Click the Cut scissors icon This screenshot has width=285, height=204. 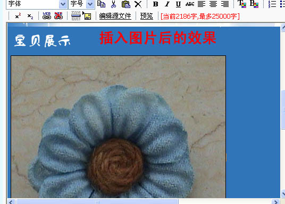click(113, 4)
